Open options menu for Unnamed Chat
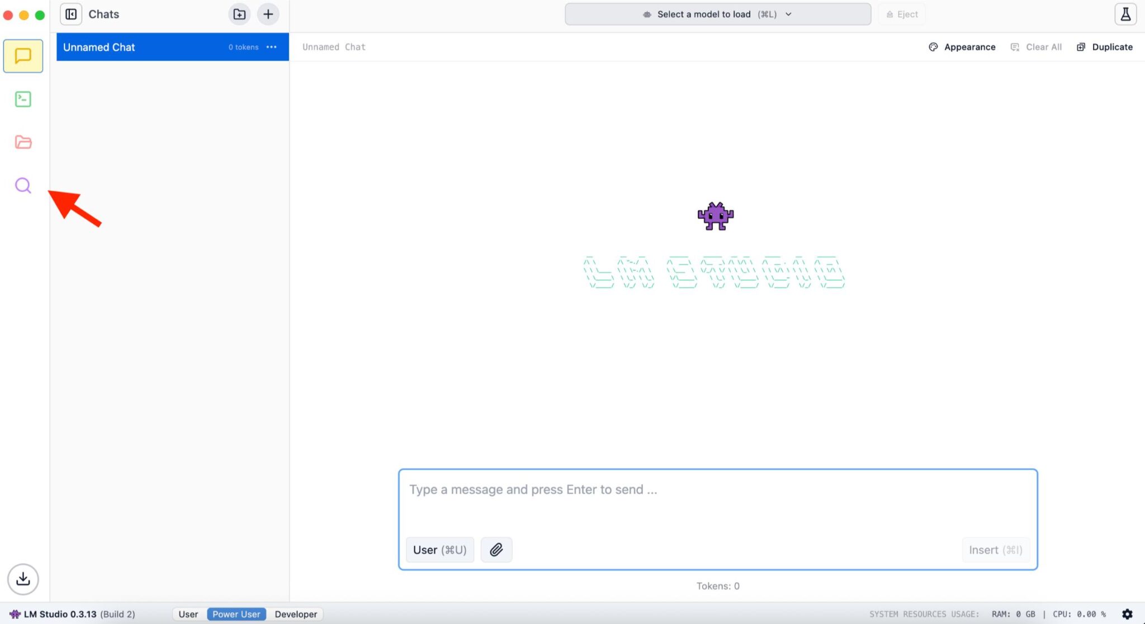Screen dimensions: 1145x624 coord(272,47)
